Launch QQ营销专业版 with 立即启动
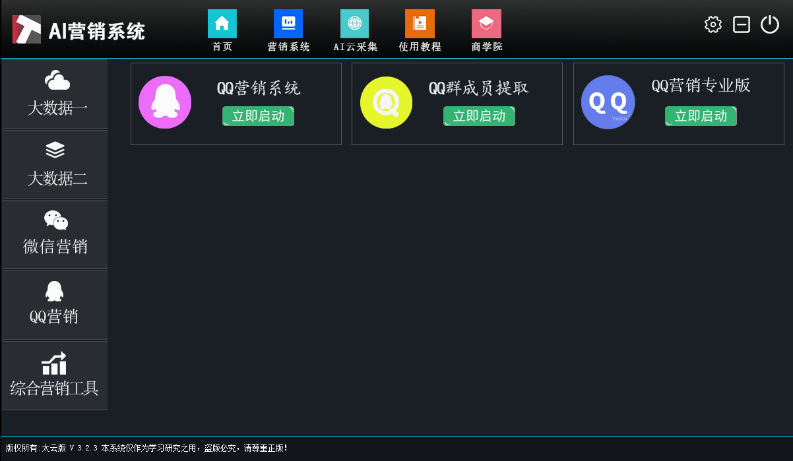Screen dimensions: 793x461 click(701, 116)
